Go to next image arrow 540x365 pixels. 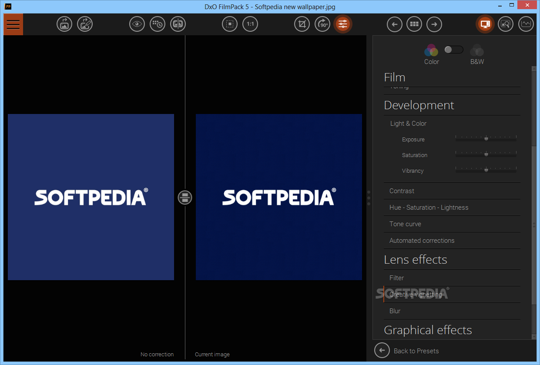tap(434, 24)
